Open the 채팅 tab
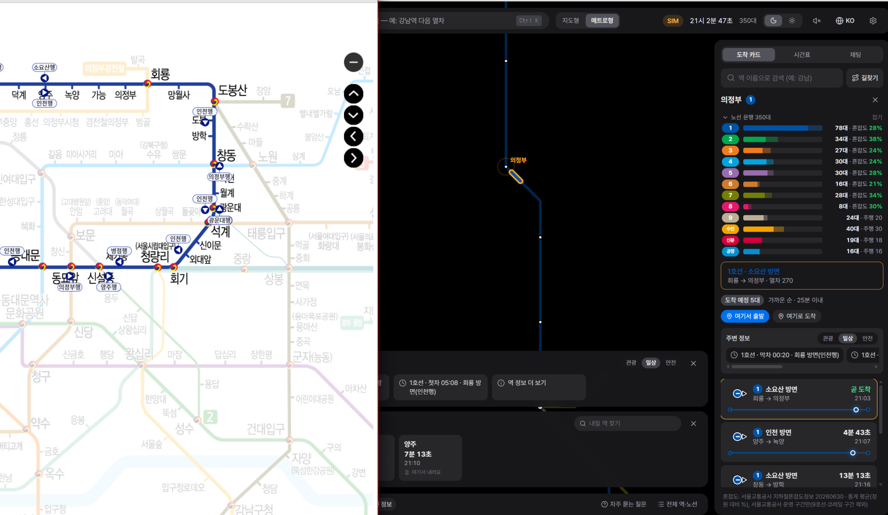Viewport: 888px width, 515px height. coord(855,55)
